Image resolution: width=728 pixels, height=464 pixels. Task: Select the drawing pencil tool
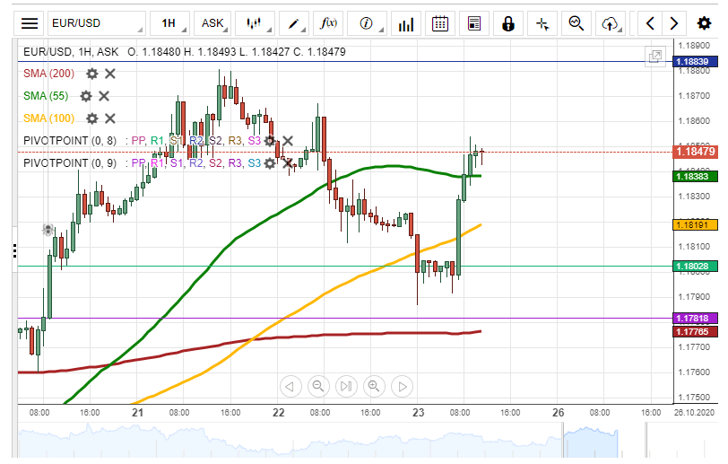click(294, 23)
